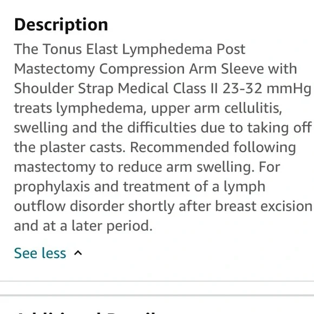Tap the words "plaster casts"

coord(82,148)
